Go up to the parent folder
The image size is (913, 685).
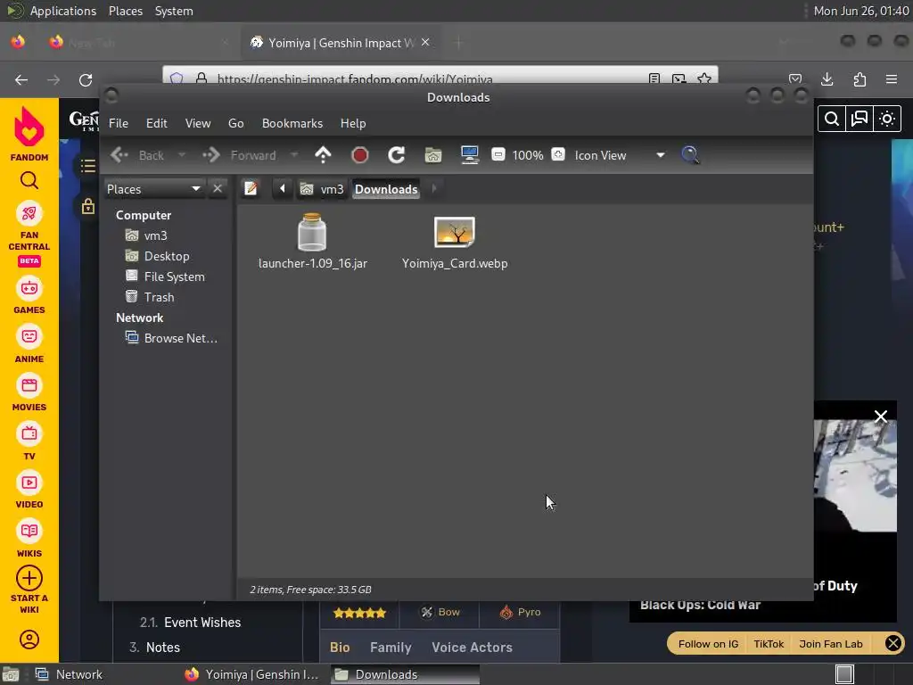tap(323, 155)
